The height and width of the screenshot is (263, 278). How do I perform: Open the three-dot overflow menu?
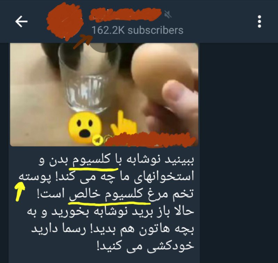tap(259, 22)
